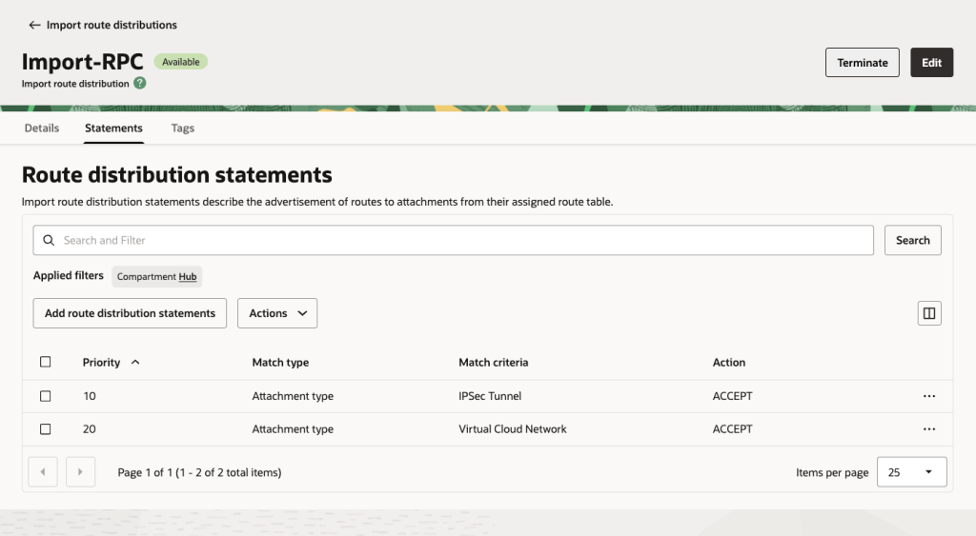Screen dimensions: 976x536
Task: Open the three-dot menu for priority 20
Action: click(928, 429)
